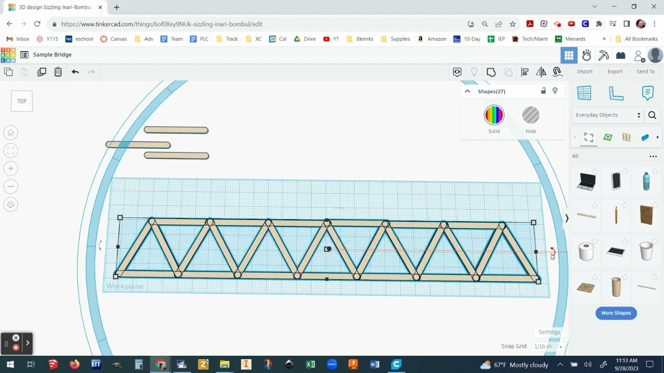Open the weather widget 67°F Mostly cloudy

(x=514, y=365)
